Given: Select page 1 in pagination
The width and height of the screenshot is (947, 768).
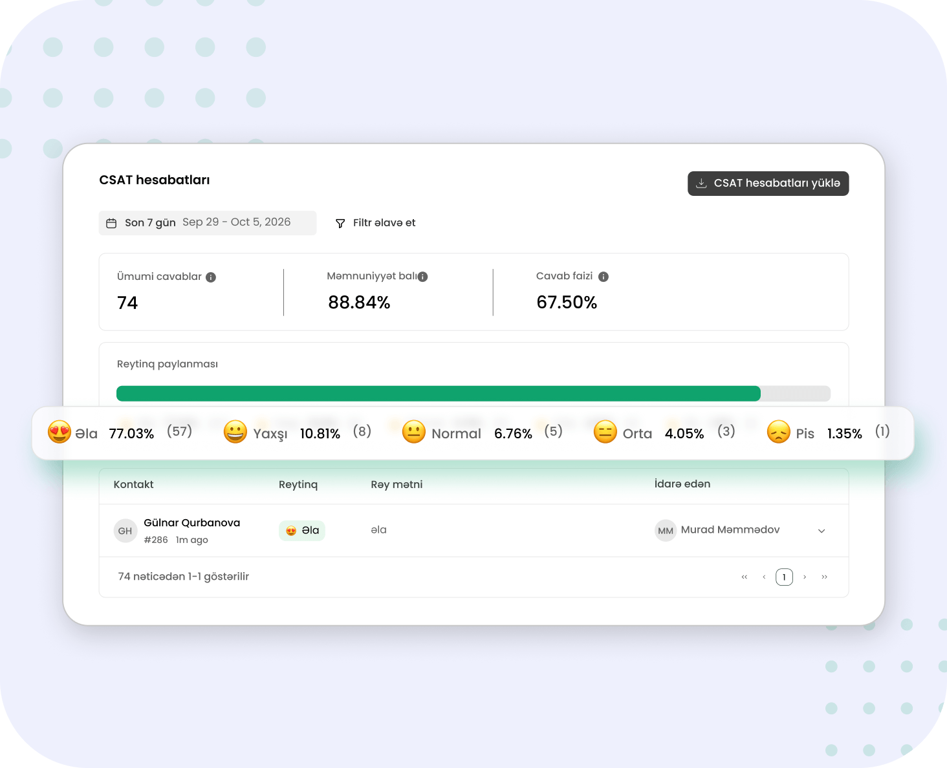Looking at the screenshot, I should pos(784,577).
